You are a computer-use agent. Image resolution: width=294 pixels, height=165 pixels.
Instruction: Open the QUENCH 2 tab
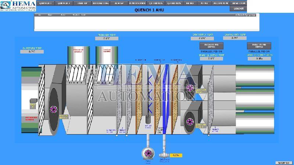(64, 3)
